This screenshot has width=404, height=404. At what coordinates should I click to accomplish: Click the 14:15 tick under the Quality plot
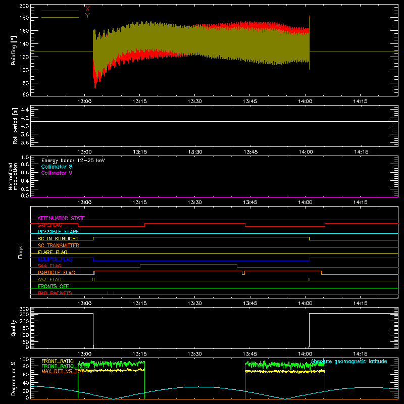[x=360, y=354]
